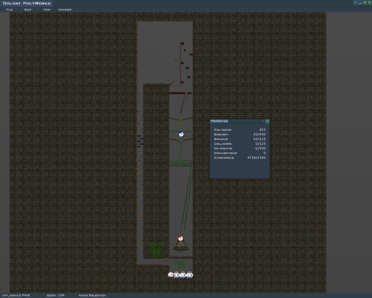Open the File menu

point(9,10)
